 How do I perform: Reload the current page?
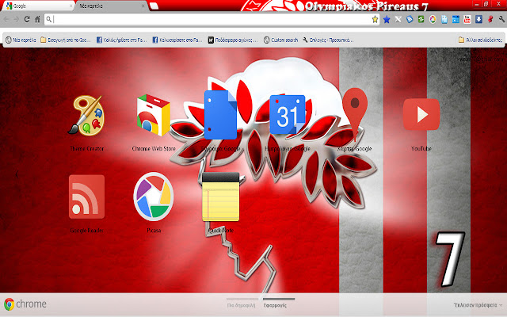point(27,19)
